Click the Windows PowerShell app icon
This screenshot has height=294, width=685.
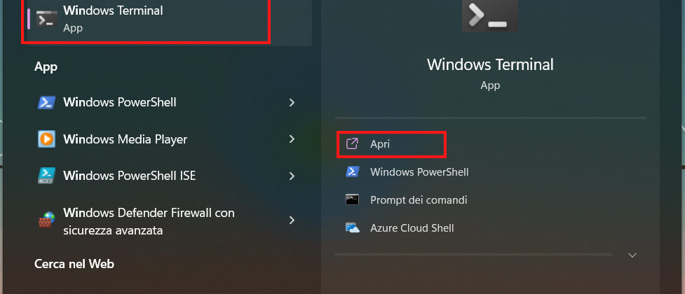46,102
